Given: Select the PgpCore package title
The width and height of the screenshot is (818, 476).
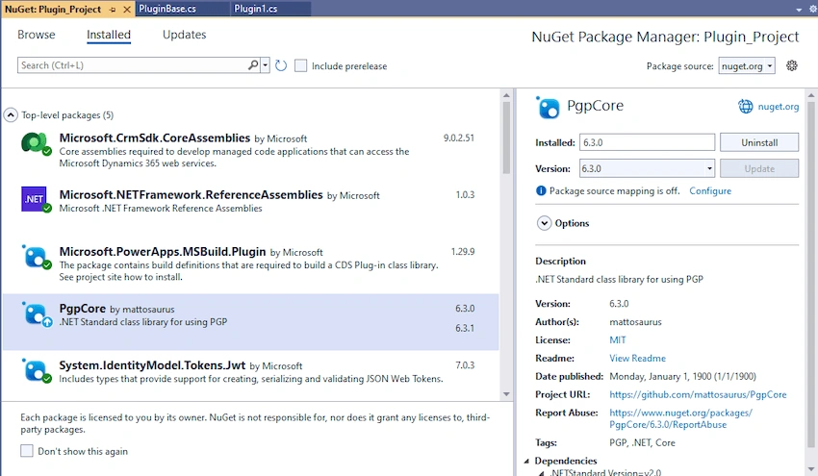Looking at the screenshot, I should (83, 308).
